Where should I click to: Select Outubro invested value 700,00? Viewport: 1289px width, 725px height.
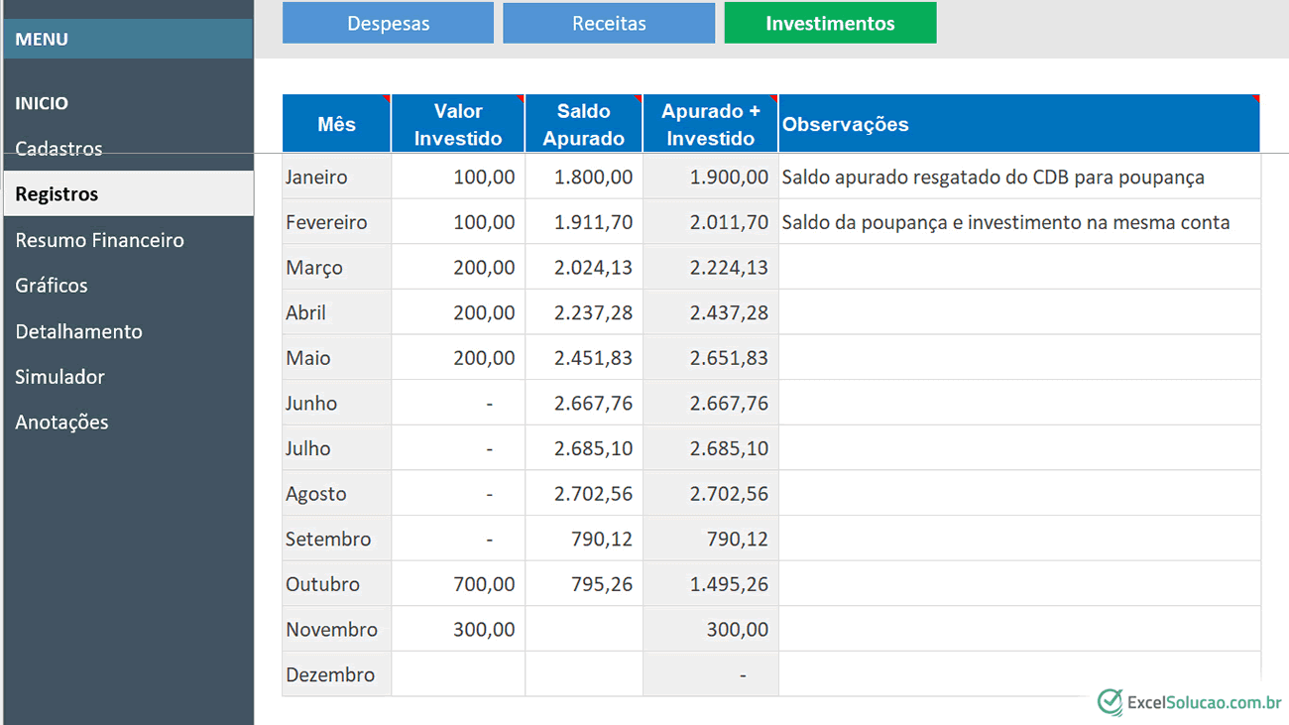(x=458, y=584)
